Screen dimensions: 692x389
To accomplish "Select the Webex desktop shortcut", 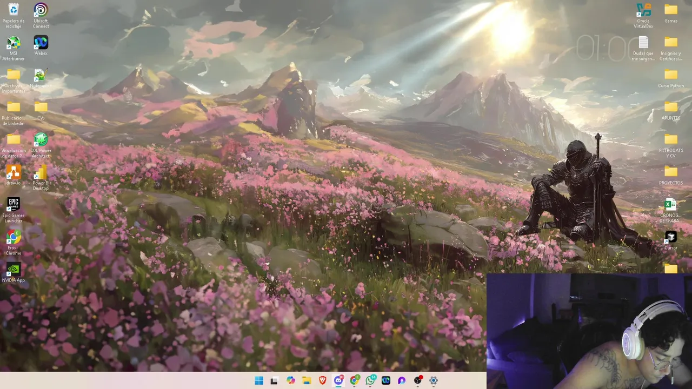I will [41, 45].
